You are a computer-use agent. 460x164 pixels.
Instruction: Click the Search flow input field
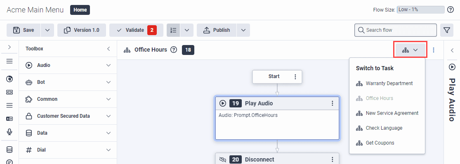click(396, 30)
